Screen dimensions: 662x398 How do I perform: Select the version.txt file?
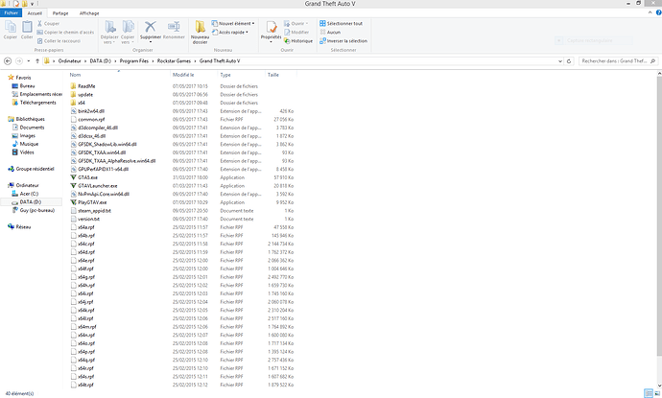88,219
